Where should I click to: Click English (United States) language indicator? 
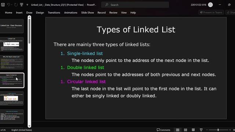22,130
